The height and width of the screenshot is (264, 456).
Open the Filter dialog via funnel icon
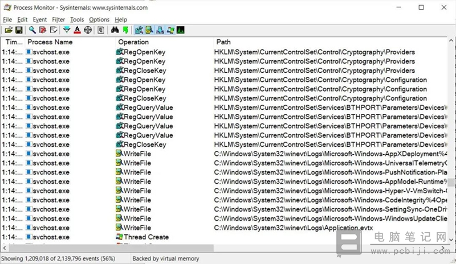[67, 30]
